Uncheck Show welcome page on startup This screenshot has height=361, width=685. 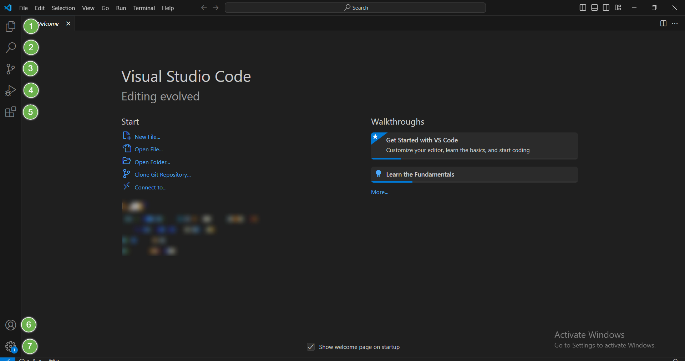[311, 347]
